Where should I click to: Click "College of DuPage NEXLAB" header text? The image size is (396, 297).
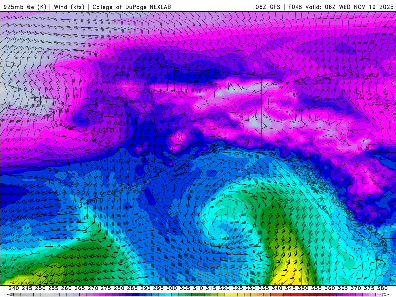(x=132, y=7)
